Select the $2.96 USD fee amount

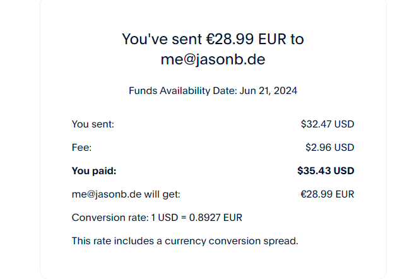[330, 148]
